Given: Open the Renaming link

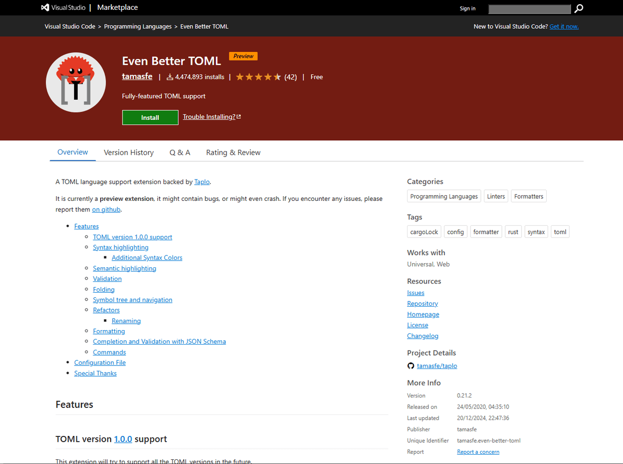Looking at the screenshot, I should tap(126, 321).
